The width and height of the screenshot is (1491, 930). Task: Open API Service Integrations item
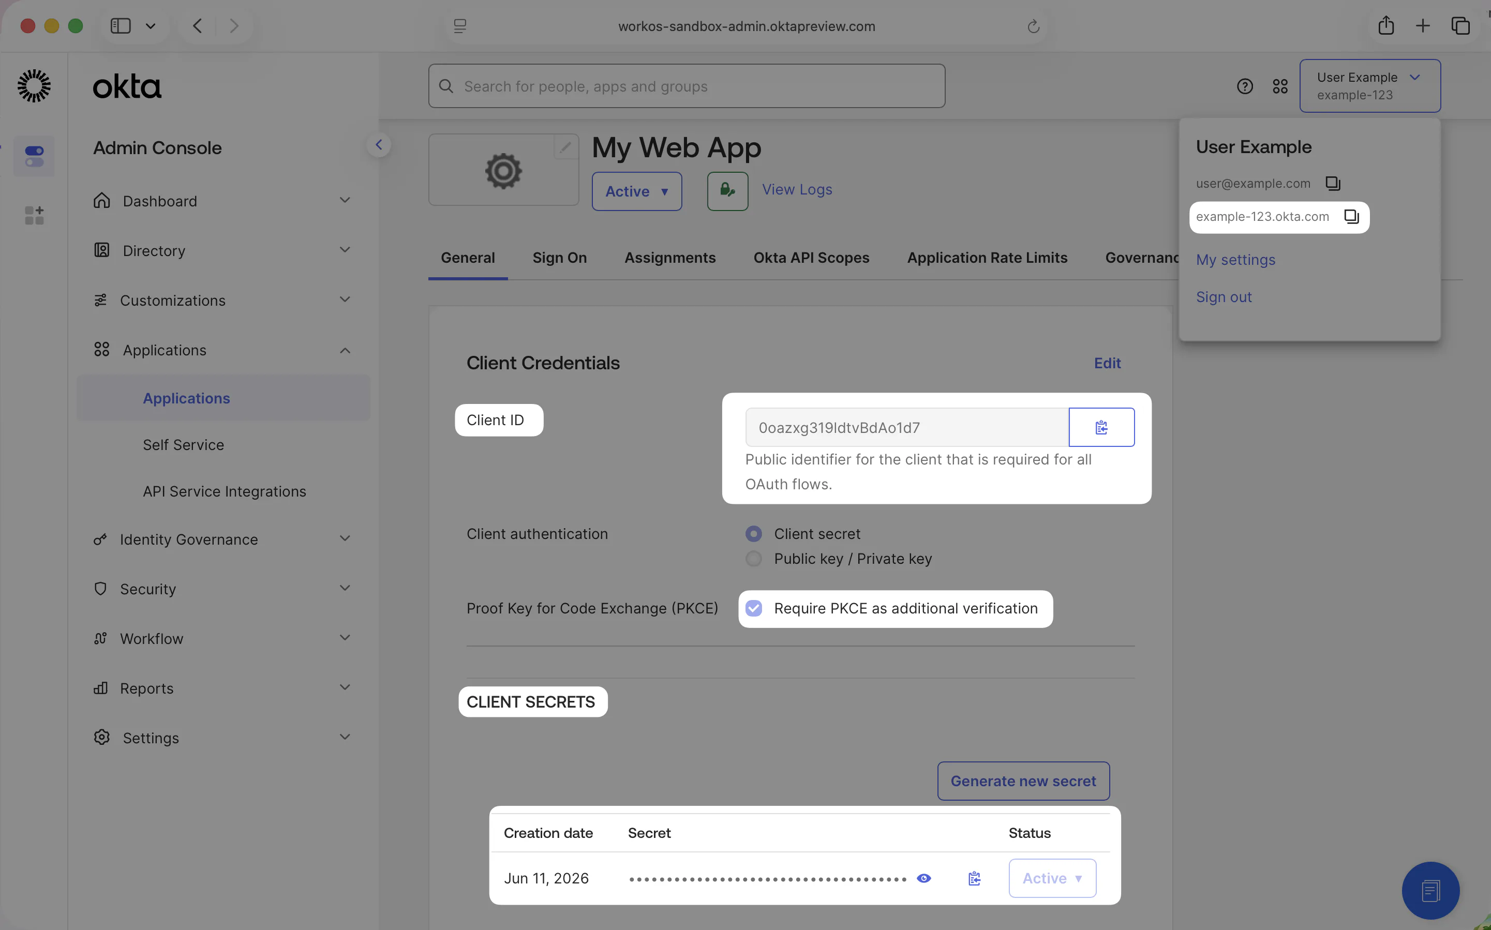[225, 491]
